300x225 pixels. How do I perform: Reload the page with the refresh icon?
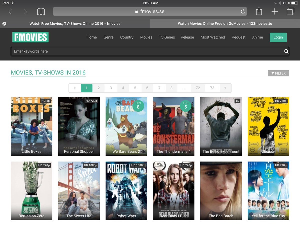[x=242, y=11]
